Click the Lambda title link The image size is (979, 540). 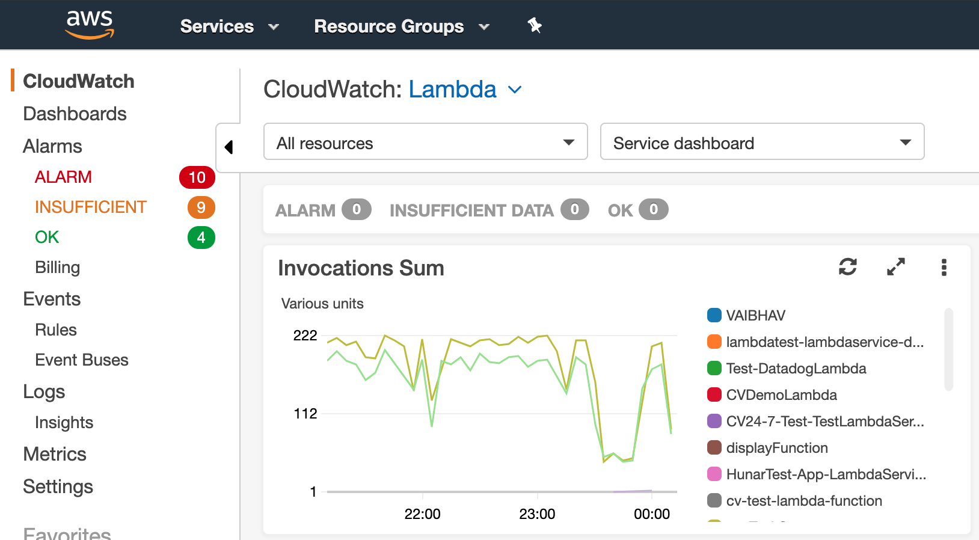click(x=453, y=90)
